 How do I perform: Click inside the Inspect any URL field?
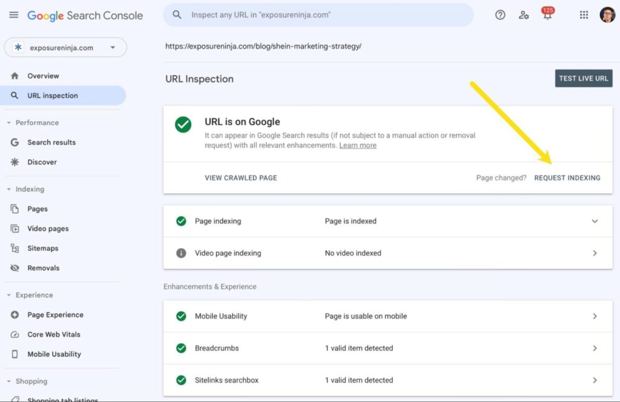[318, 15]
